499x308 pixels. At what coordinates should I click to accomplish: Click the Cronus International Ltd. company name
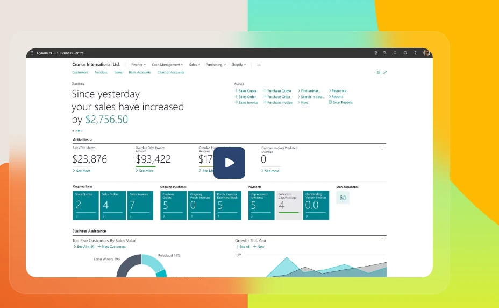(96, 65)
